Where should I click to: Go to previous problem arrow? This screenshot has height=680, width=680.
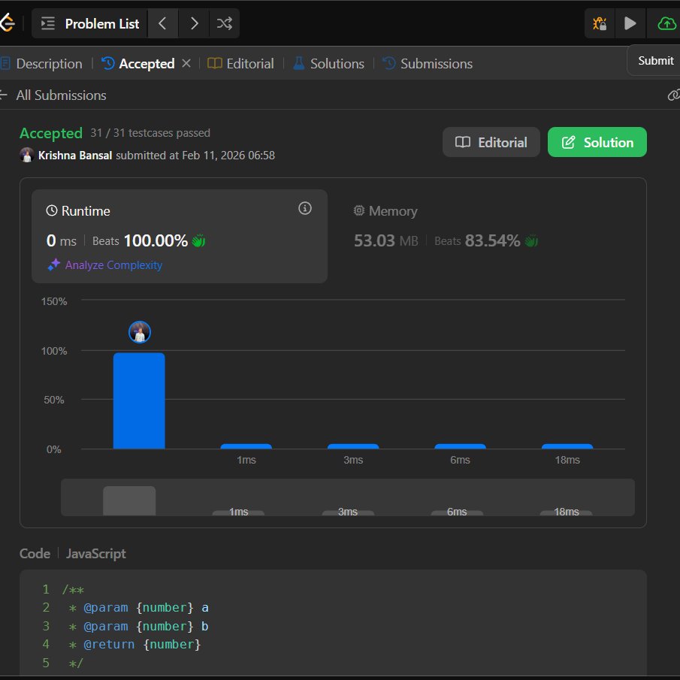click(x=162, y=23)
